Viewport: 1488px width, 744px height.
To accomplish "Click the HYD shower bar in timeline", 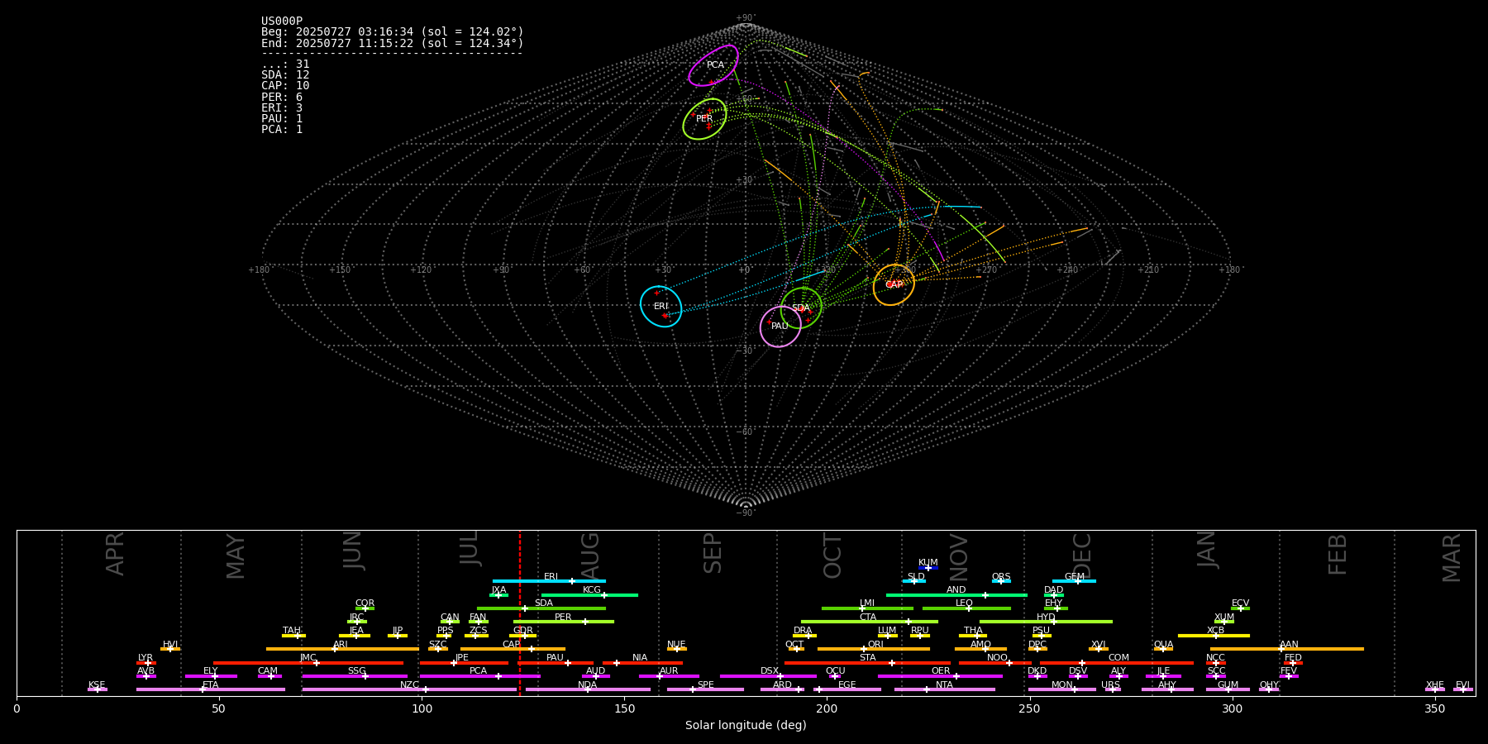I will (x=1046, y=622).
